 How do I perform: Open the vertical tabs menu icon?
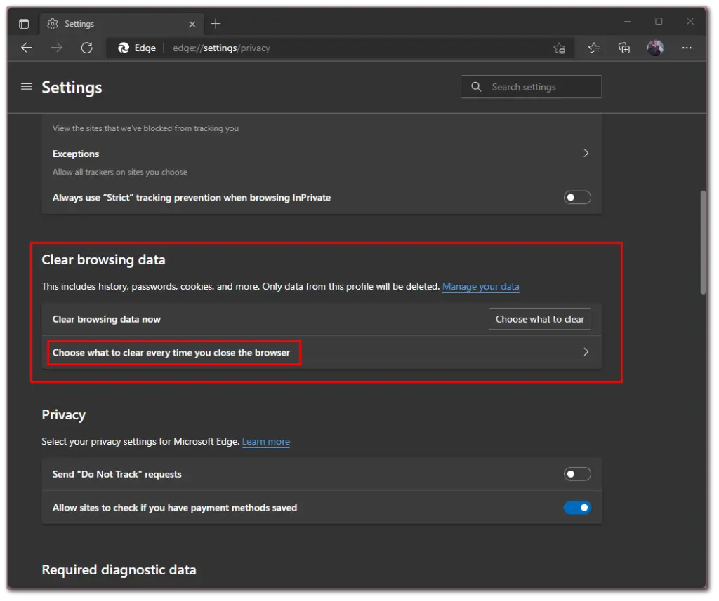[x=24, y=24]
